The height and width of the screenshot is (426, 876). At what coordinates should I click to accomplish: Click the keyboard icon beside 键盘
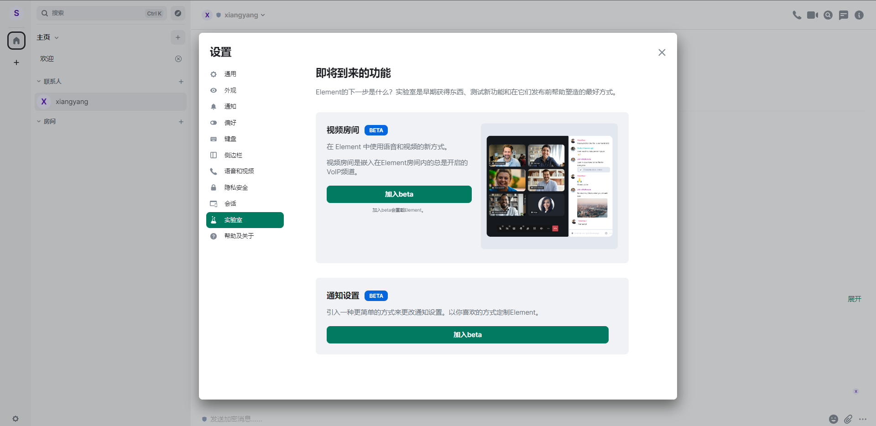(214, 139)
